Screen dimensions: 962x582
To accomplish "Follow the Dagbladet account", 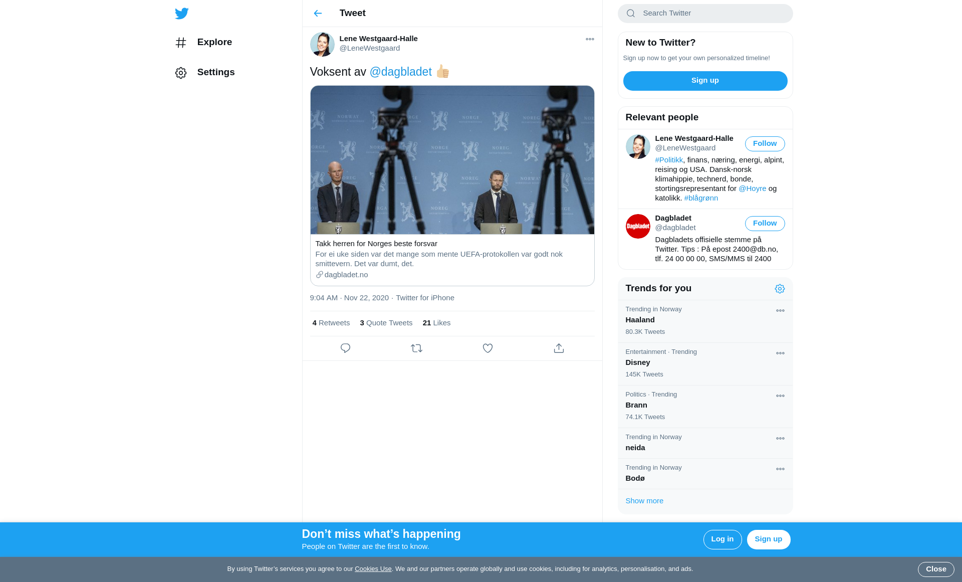I will coord(765,224).
